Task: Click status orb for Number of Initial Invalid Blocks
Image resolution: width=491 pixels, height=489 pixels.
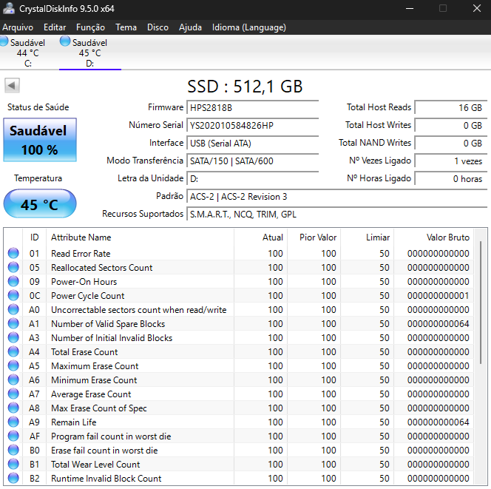Action: 13,337
